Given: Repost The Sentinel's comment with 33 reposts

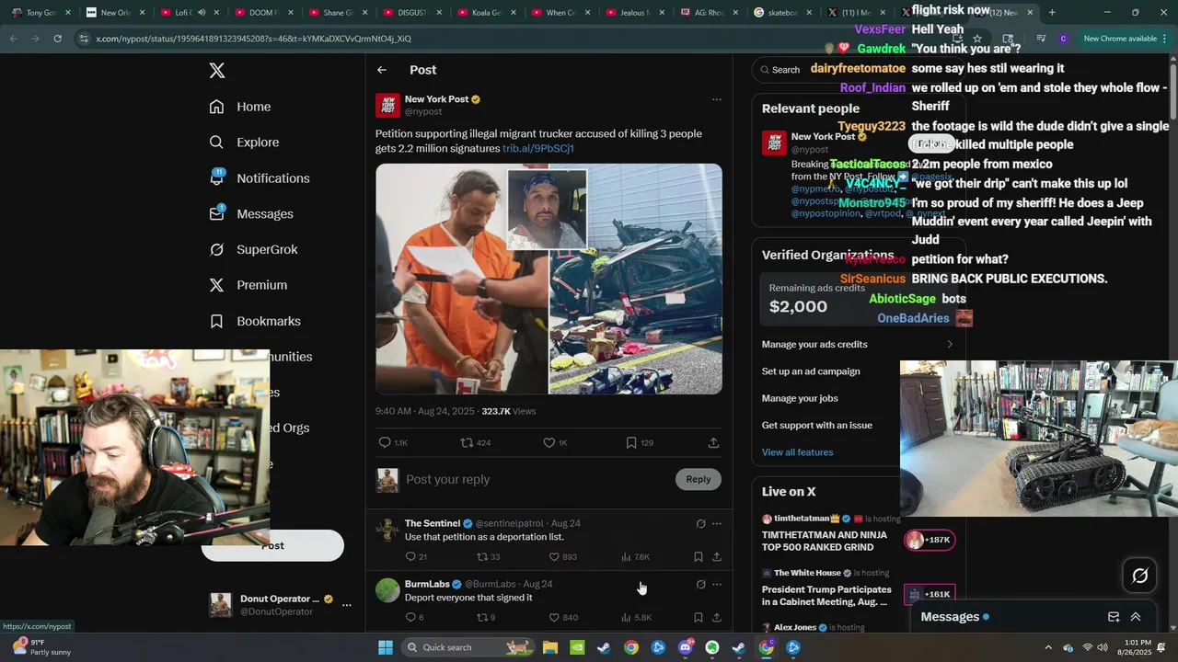Looking at the screenshot, I should pyautogui.click(x=488, y=557).
